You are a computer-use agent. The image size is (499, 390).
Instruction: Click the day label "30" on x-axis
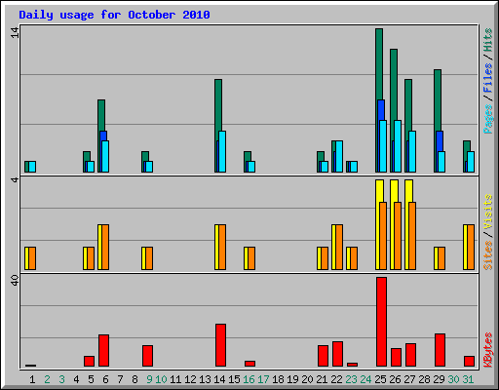[453, 379]
